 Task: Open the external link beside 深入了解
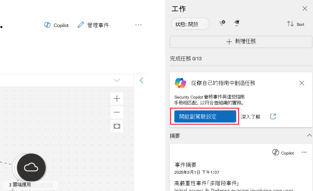273,116
